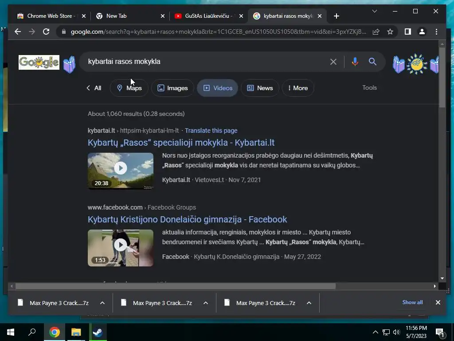This screenshot has height=341, width=454.
Task: Select the Videos results filter
Action: (217, 88)
